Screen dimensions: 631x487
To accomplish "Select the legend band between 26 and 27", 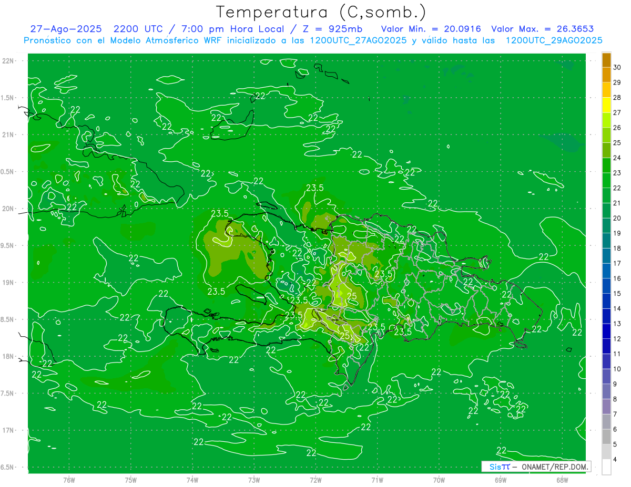I will (606, 120).
